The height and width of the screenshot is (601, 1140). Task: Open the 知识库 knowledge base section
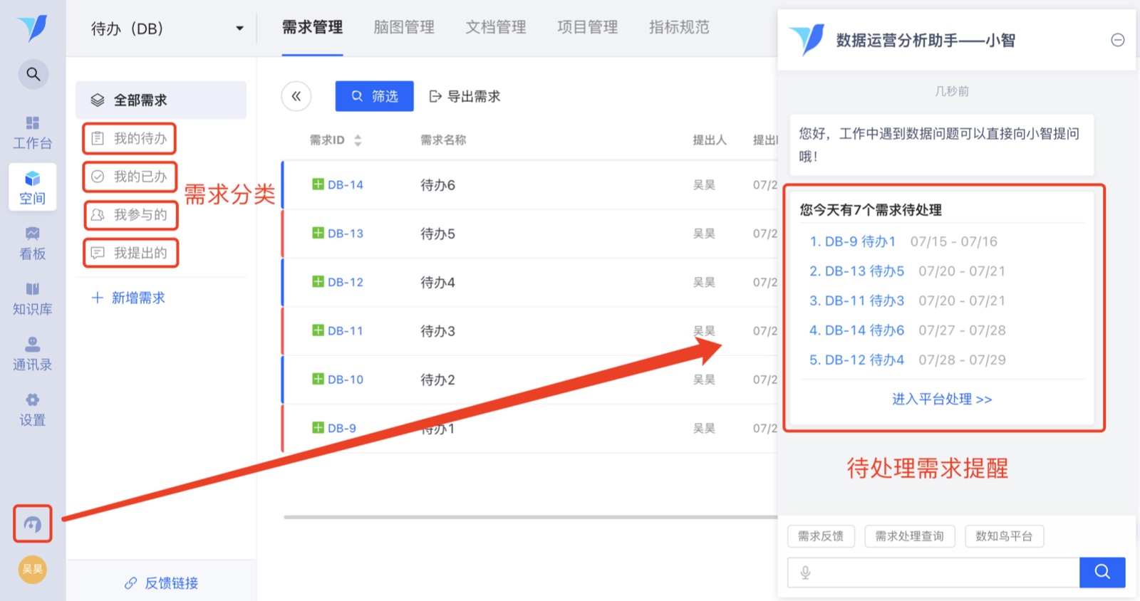33,299
